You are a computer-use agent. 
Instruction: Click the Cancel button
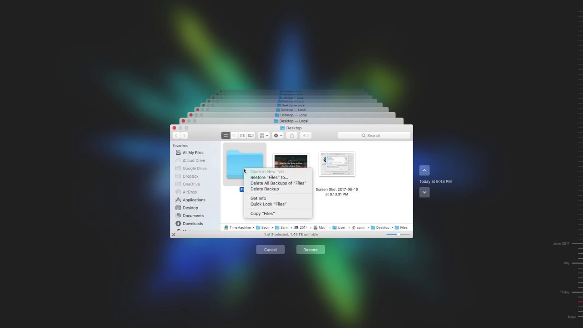tap(270, 249)
